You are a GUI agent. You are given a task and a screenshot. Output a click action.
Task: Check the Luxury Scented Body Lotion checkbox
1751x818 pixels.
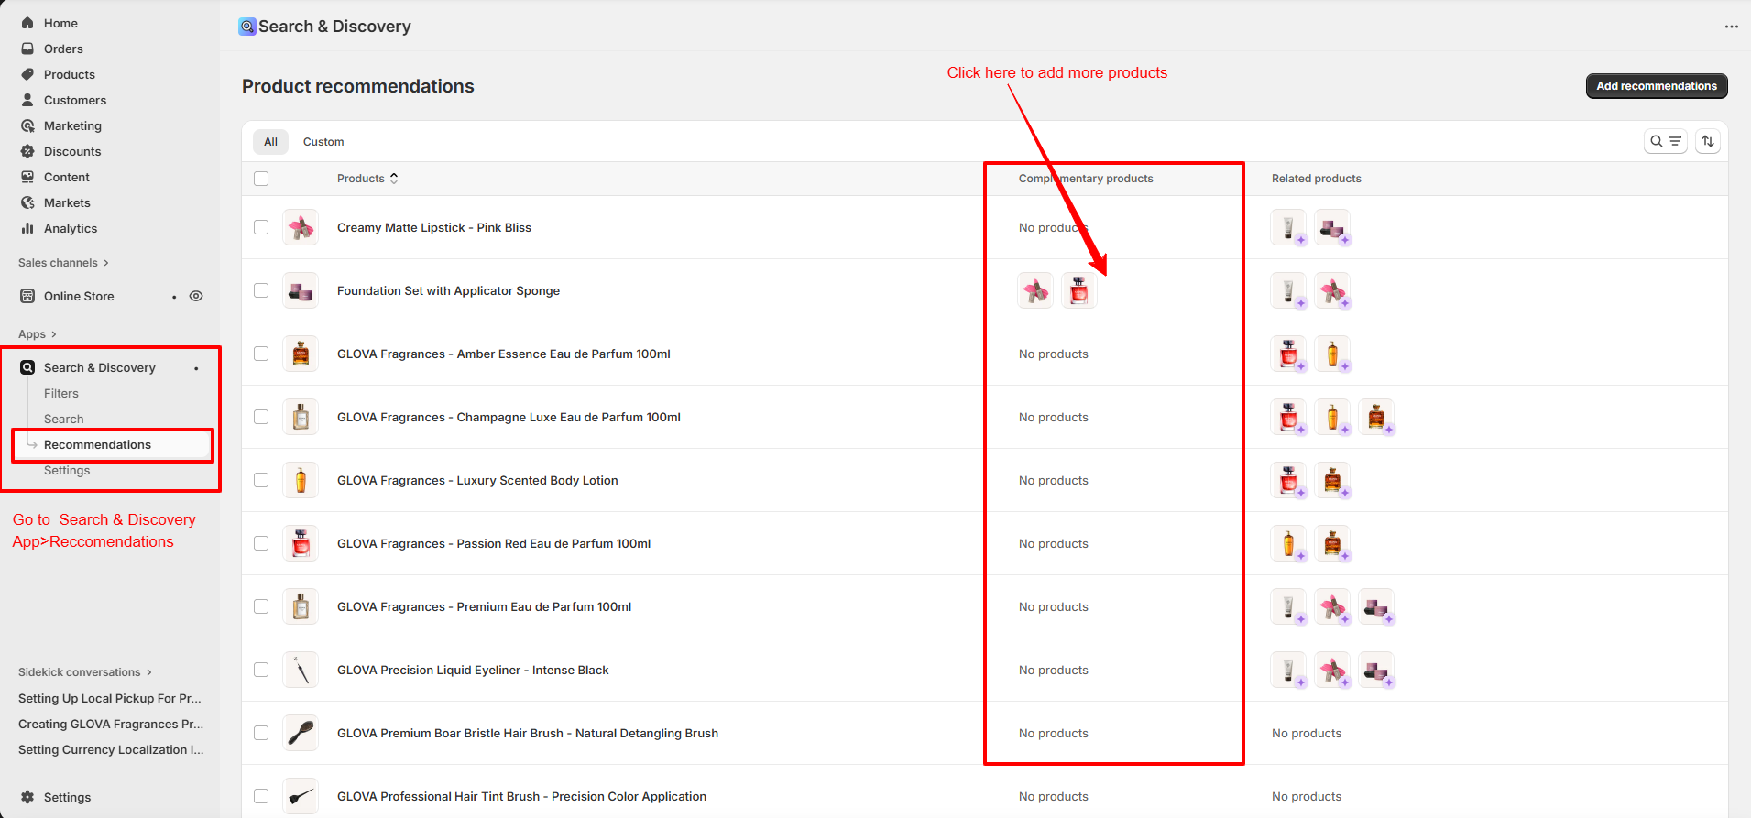pyautogui.click(x=261, y=480)
